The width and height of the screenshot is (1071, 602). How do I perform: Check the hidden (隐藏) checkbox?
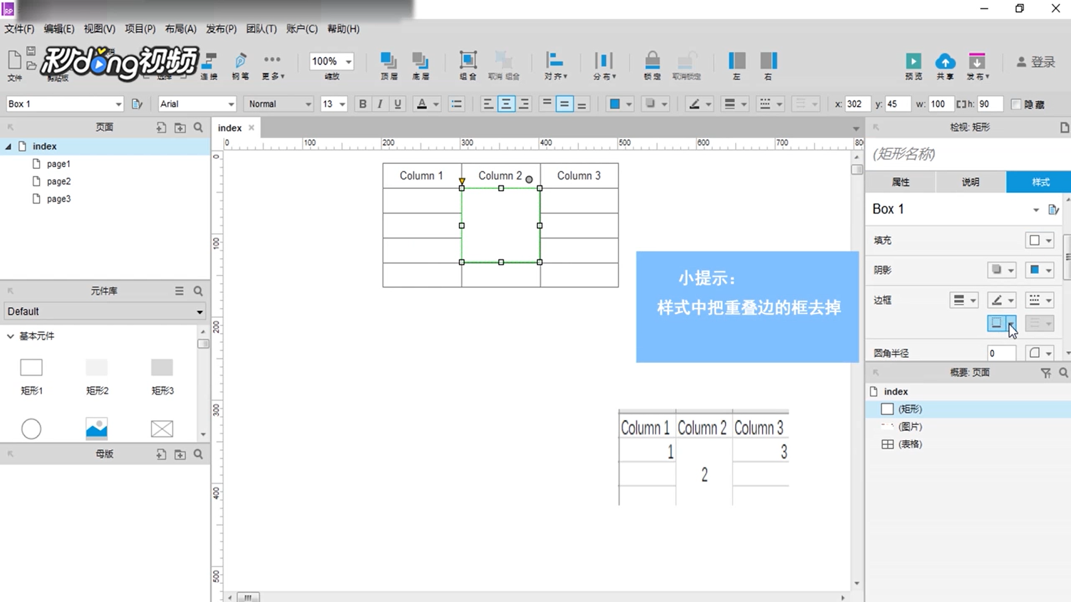1016,104
